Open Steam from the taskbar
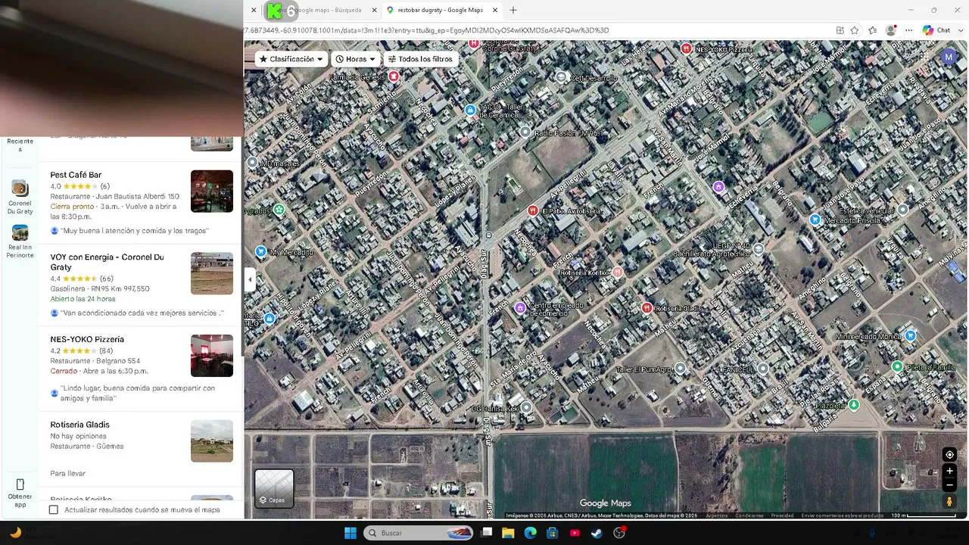Screen dimensions: 969x545 click(x=597, y=533)
